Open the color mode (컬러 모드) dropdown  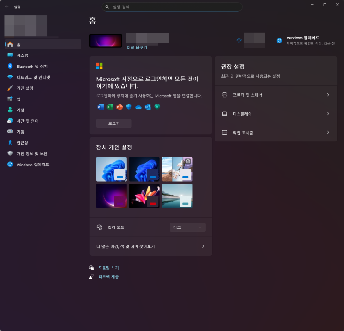point(188,227)
